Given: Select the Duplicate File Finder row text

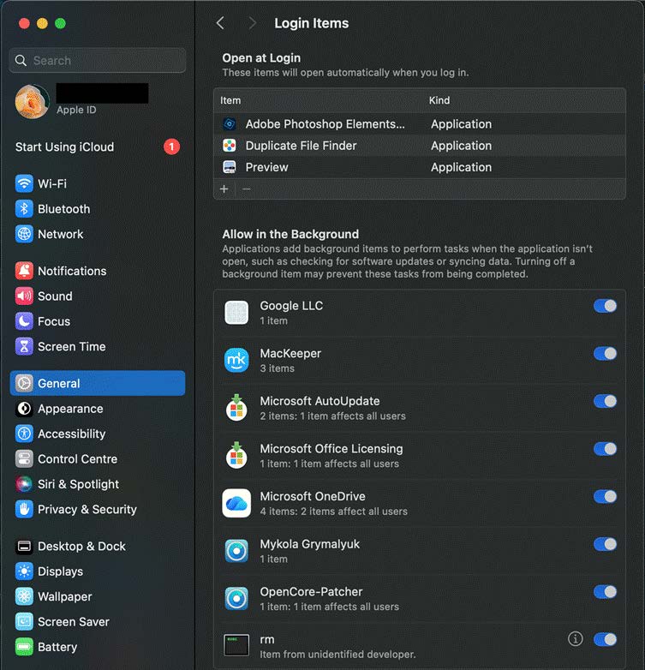Looking at the screenshot, I should [301, 146].
